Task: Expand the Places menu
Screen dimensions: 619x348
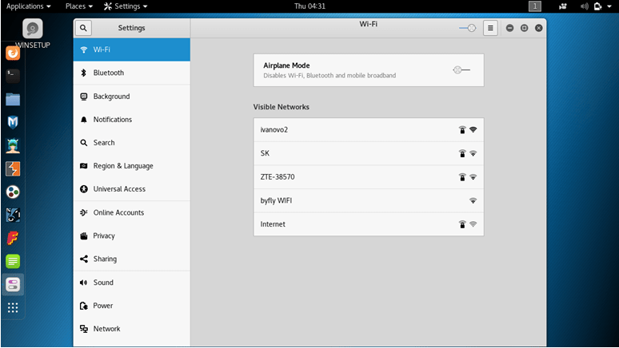Action: pos(79,6)
